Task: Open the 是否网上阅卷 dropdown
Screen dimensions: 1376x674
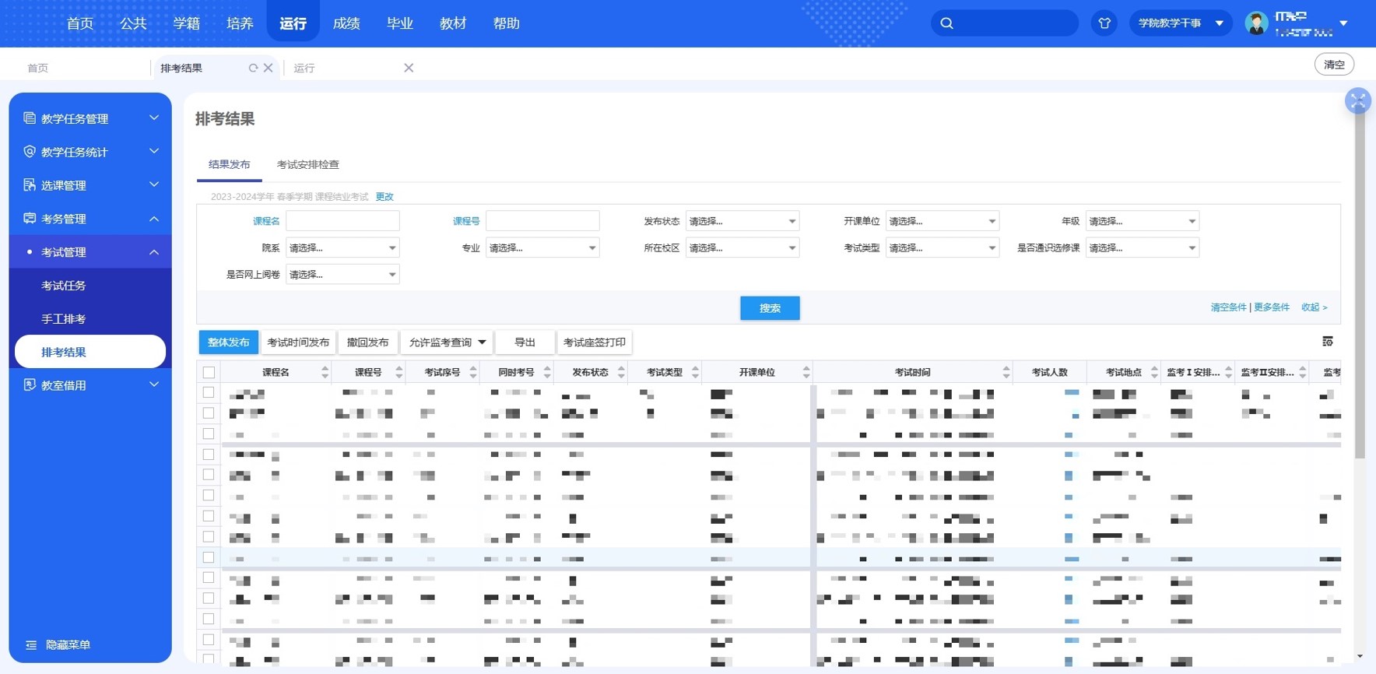Action: [342, 274]
